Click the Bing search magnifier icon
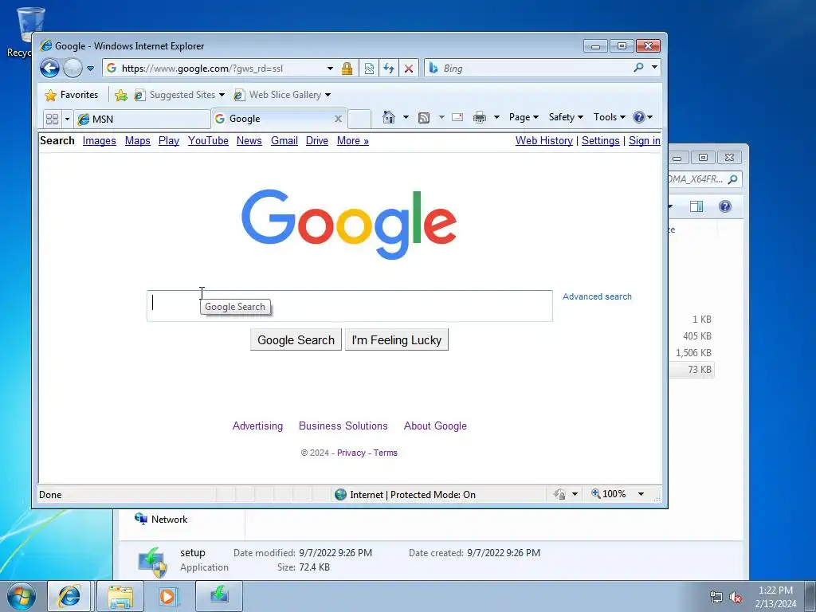This screenshot has height=612, width=816. click(x=638, y=67)
